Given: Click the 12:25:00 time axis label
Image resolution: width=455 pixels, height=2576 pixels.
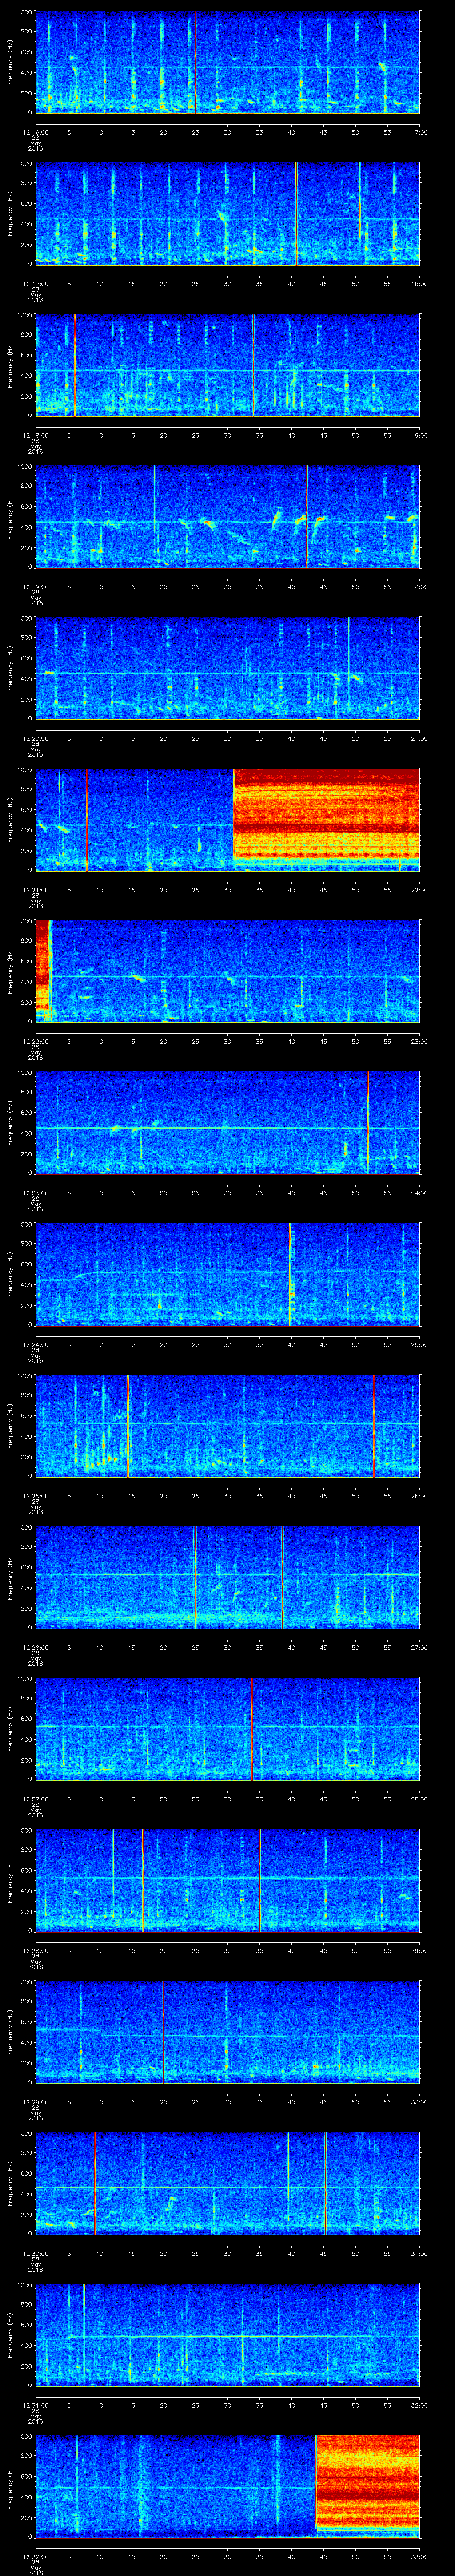Looking at the screenshot, I should click(35, 1496).
